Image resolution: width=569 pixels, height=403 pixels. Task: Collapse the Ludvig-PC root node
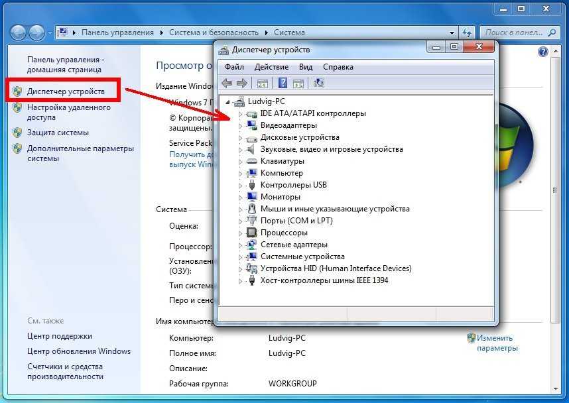point(228,102)
